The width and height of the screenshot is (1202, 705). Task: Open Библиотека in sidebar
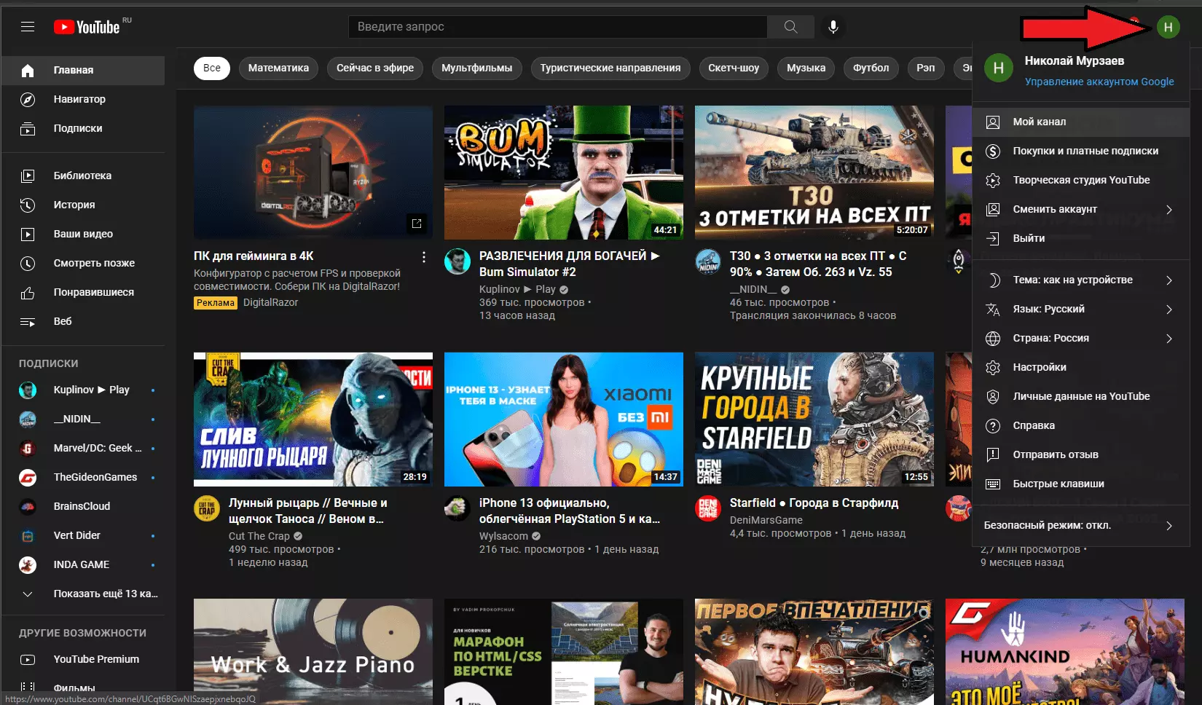pos(83,176)
